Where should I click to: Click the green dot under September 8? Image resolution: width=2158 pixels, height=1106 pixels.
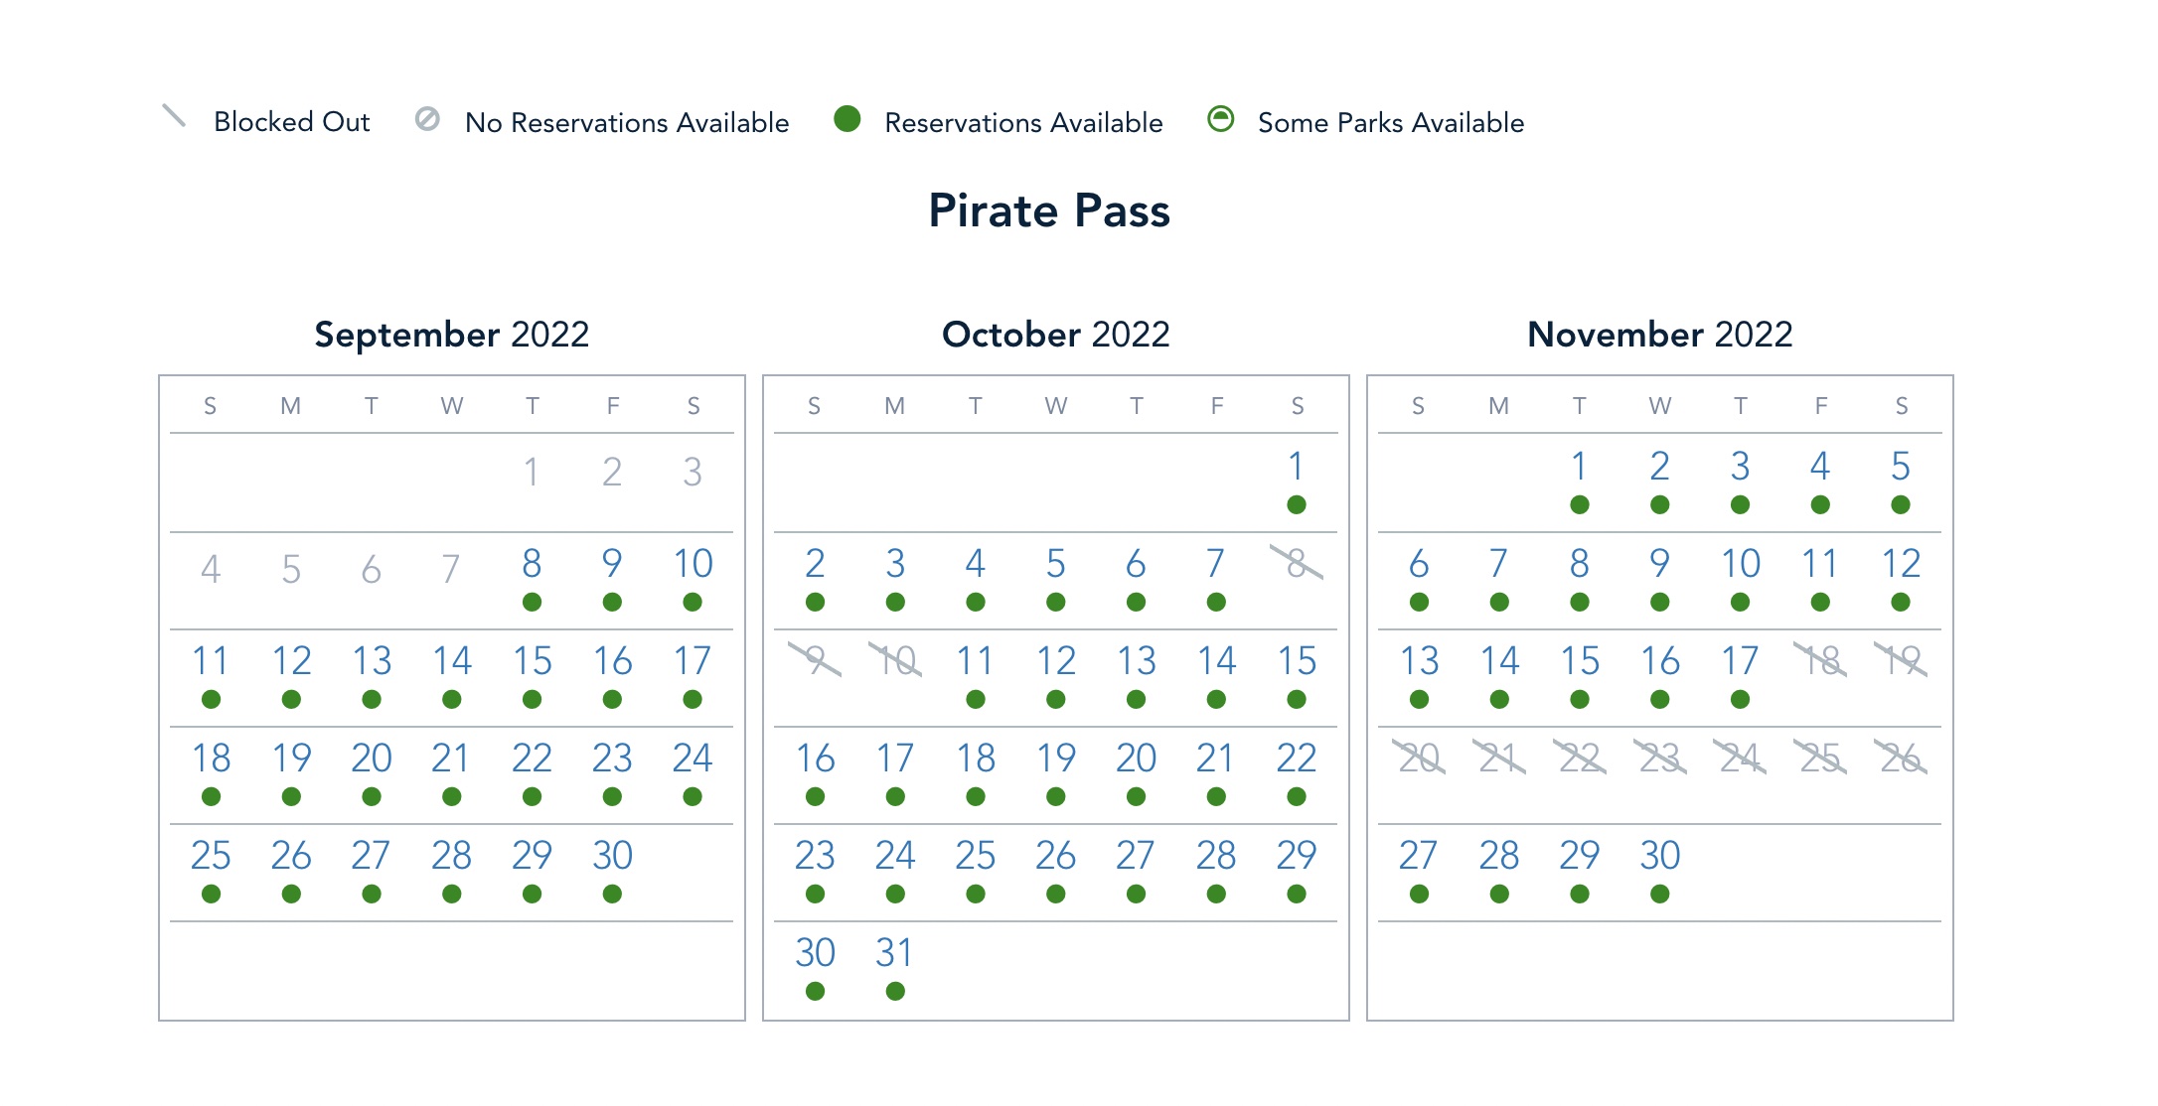(x=533, y=603)
